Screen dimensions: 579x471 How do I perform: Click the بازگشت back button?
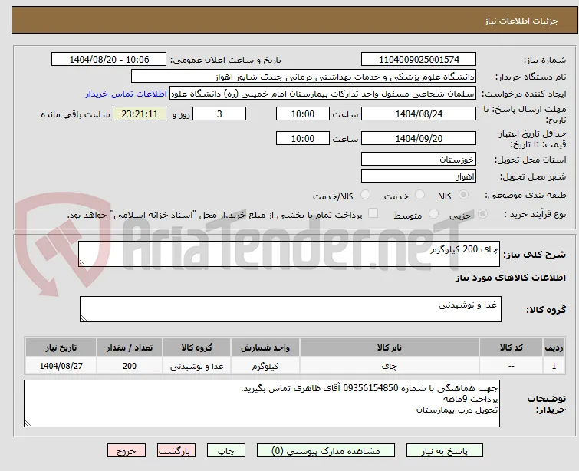[176, 451]
